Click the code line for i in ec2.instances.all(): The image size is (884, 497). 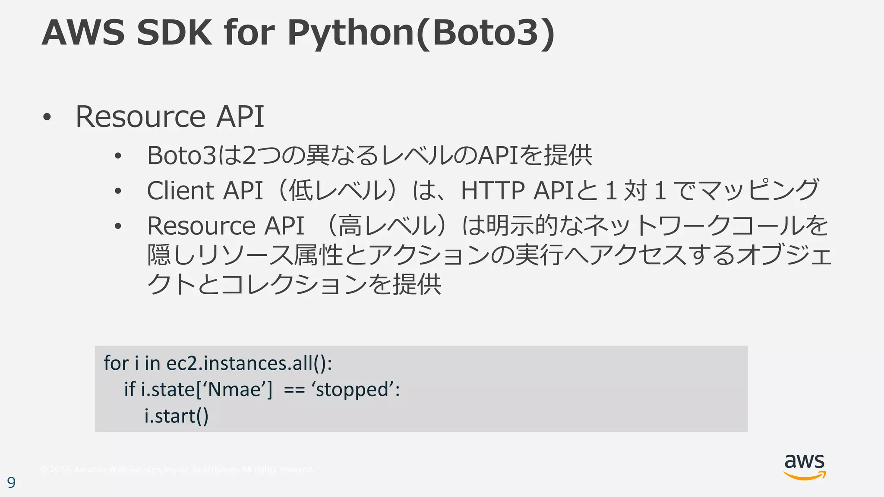click(218, 363)
